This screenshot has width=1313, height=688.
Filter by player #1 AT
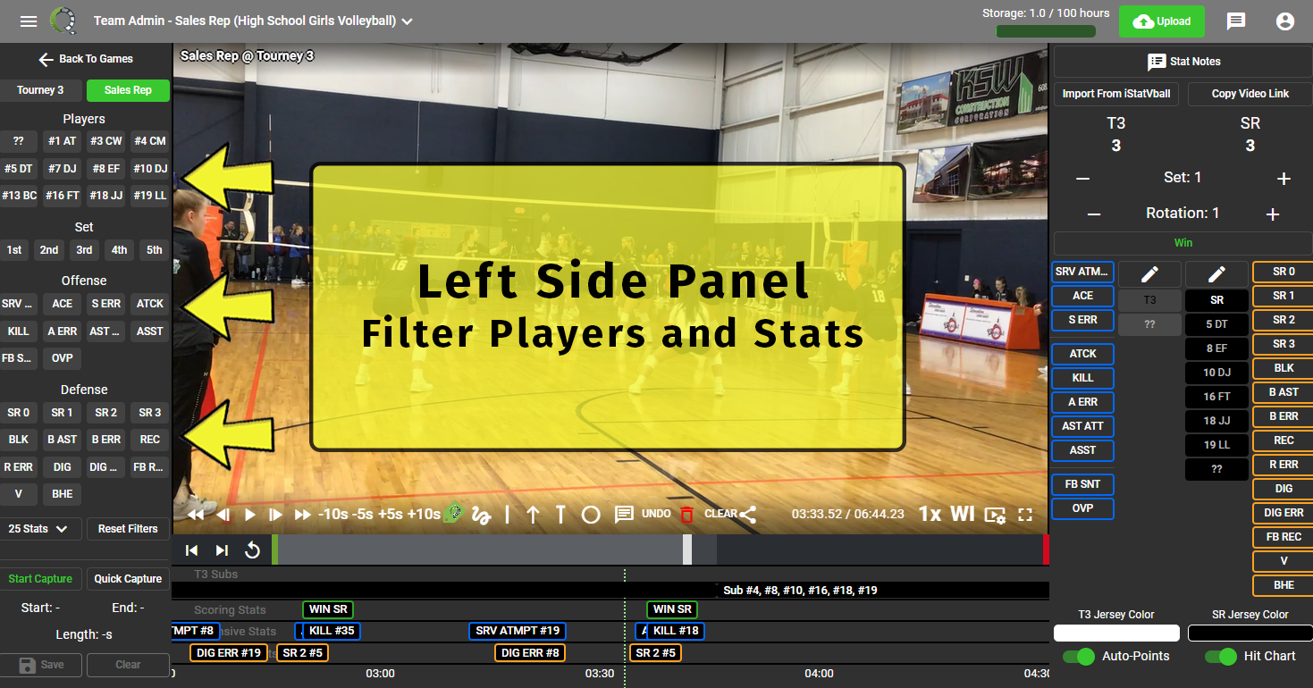(63, 141)
